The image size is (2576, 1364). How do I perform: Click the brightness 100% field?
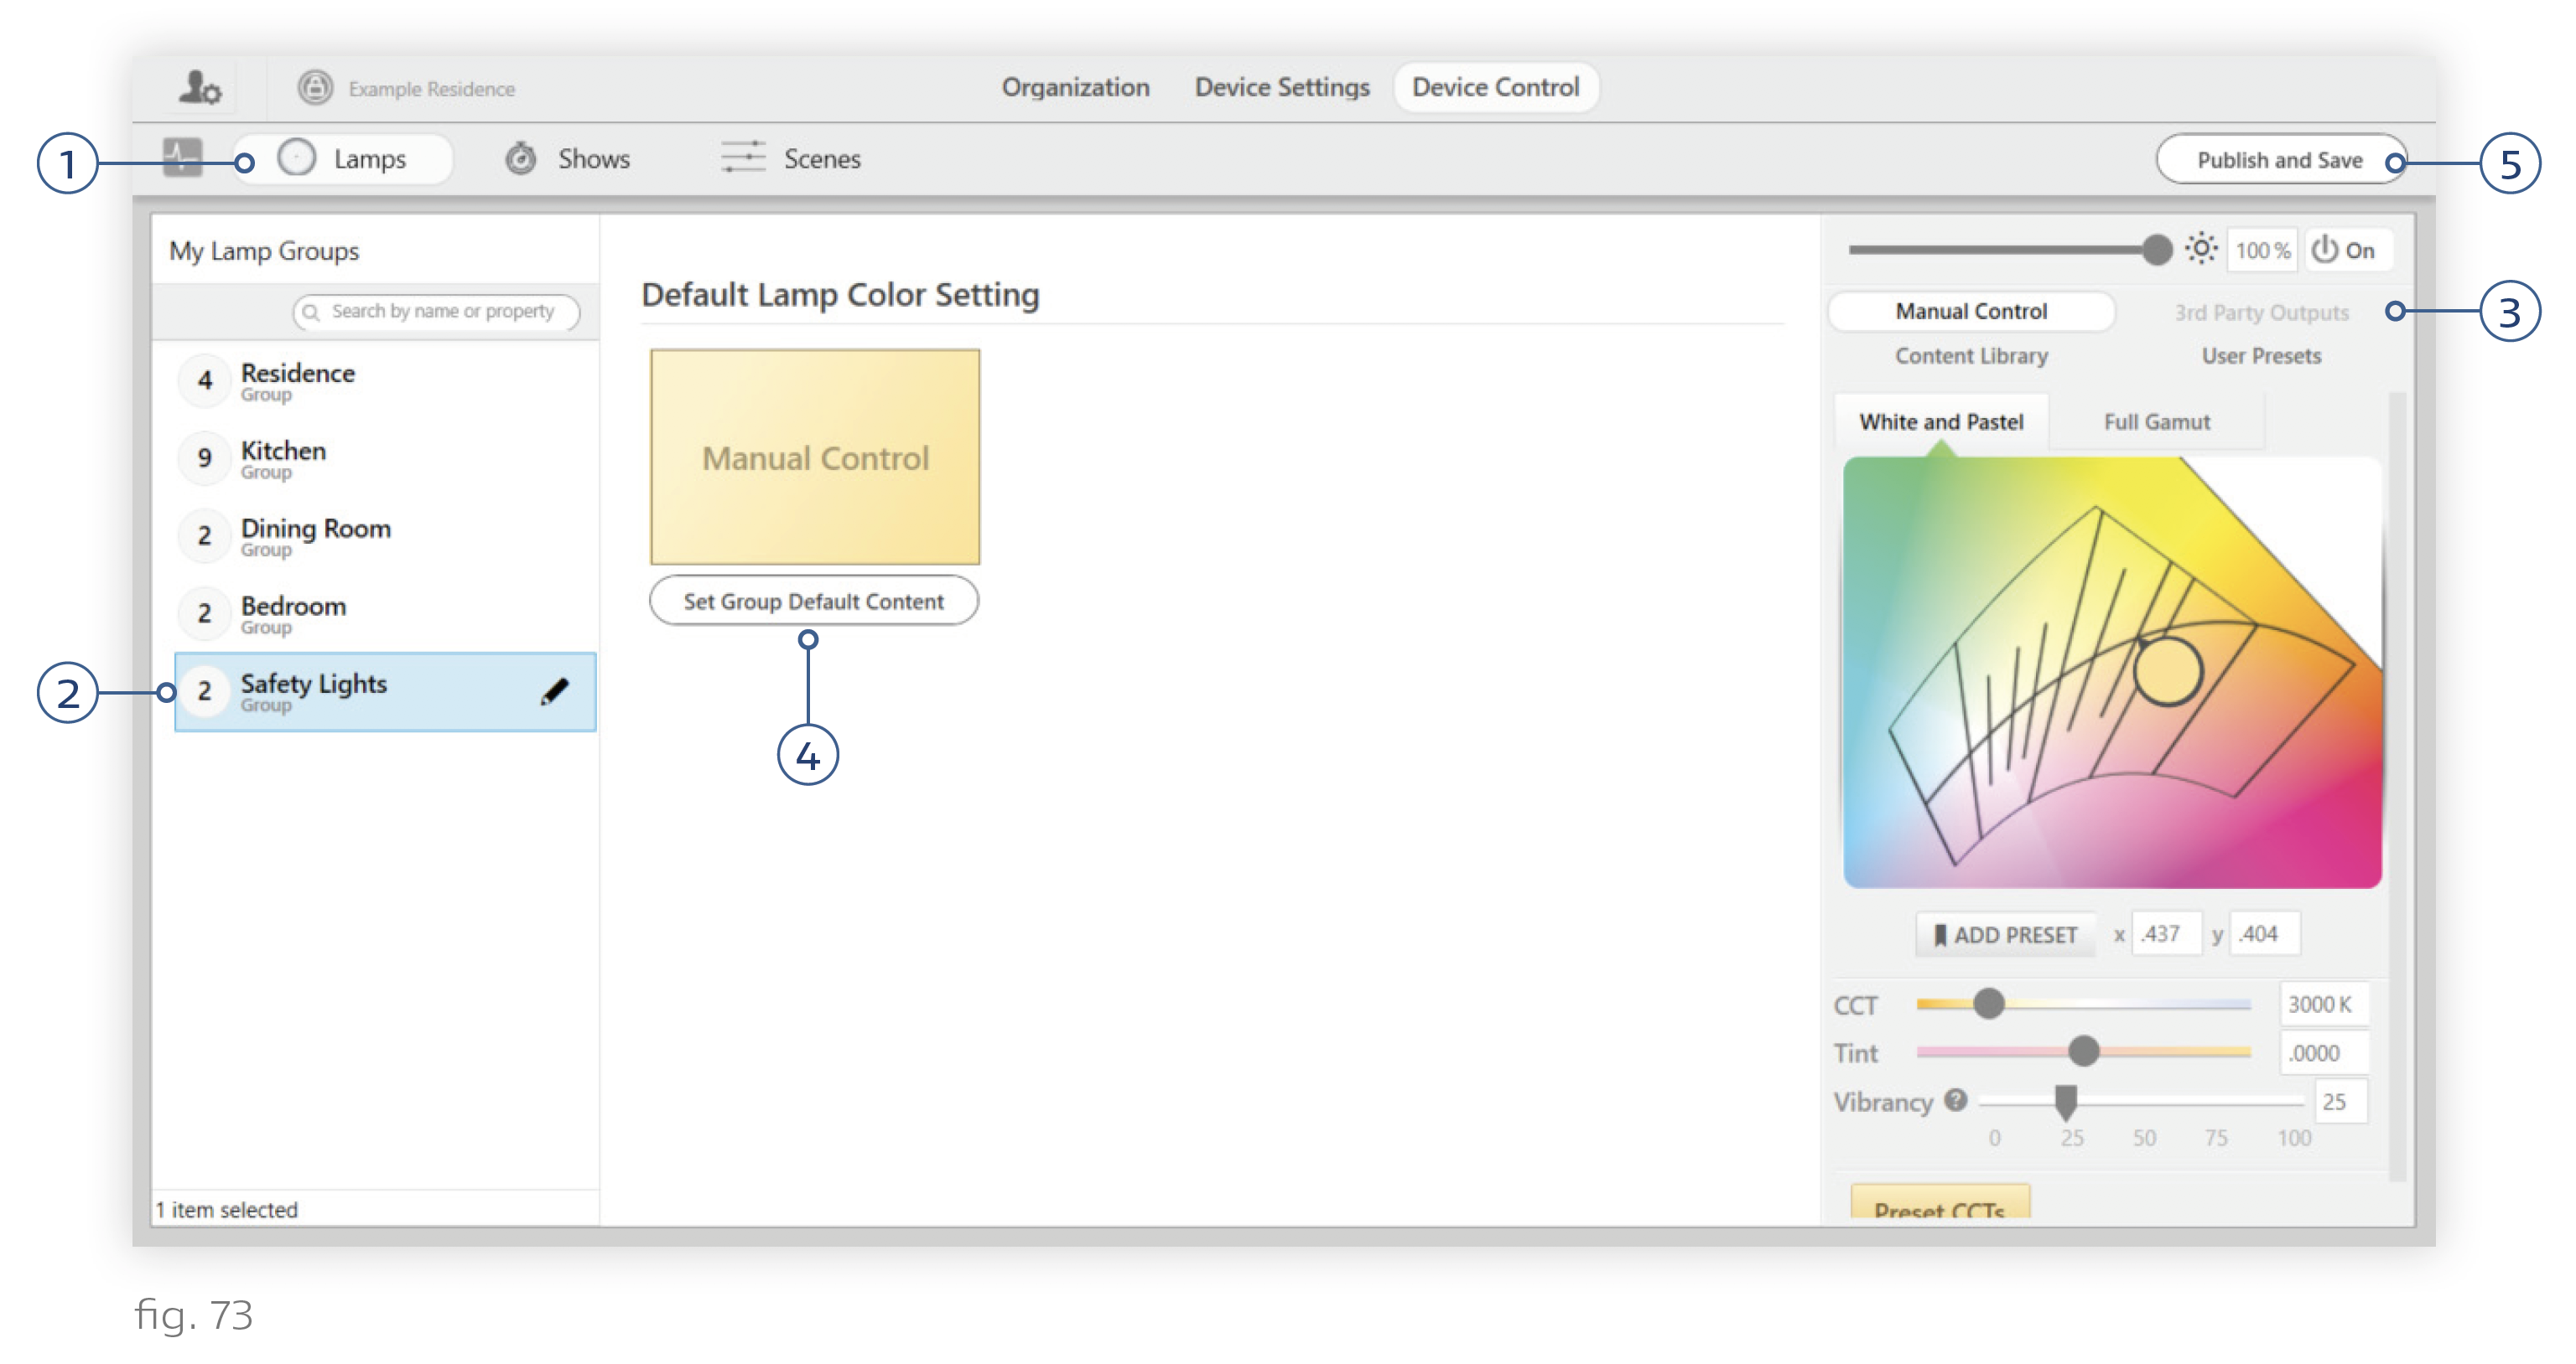pyautogui.click(x=2262, y=250)
